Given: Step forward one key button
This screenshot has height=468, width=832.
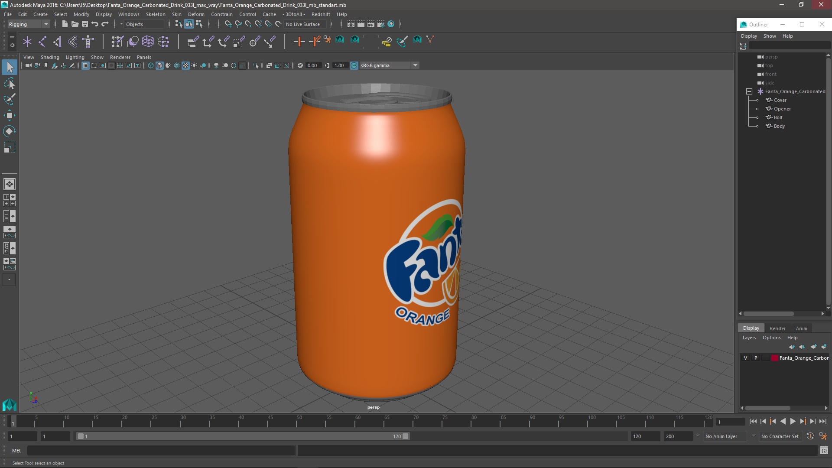Looking at the screenshot, I should click(803, 421).
